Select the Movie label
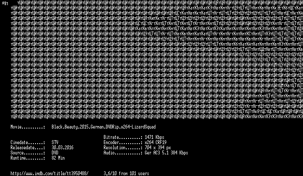This screenshot has height=176, width=303. [28, 127]
